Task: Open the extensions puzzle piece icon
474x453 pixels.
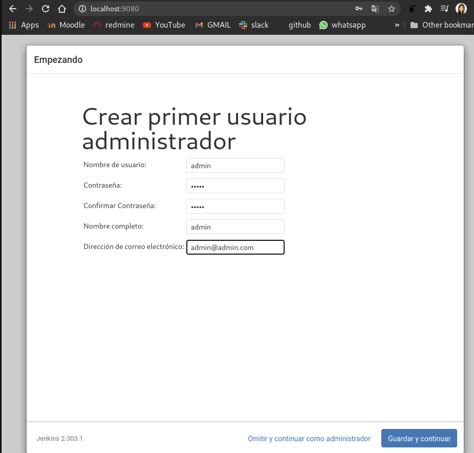Action: [x=428, y=9]
